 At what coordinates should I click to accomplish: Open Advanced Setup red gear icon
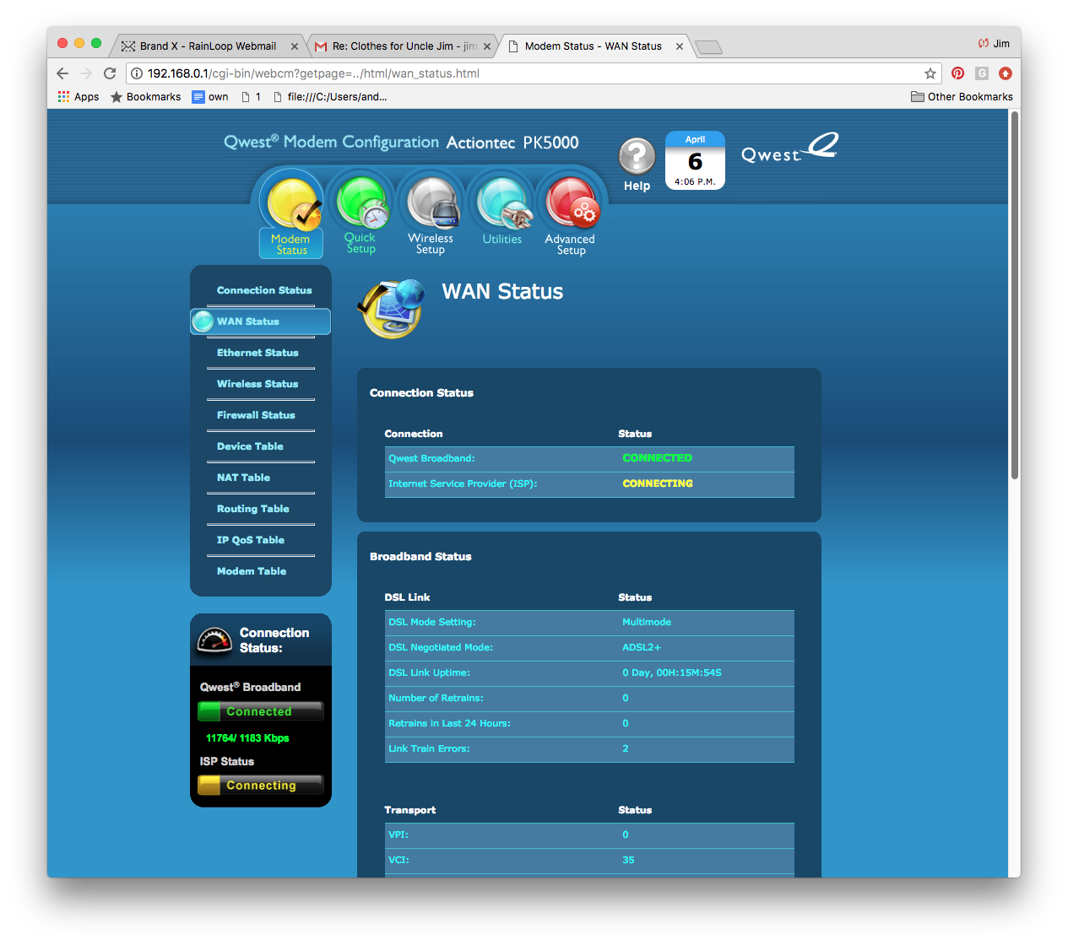pyautogui.click(x=571, y=204)
